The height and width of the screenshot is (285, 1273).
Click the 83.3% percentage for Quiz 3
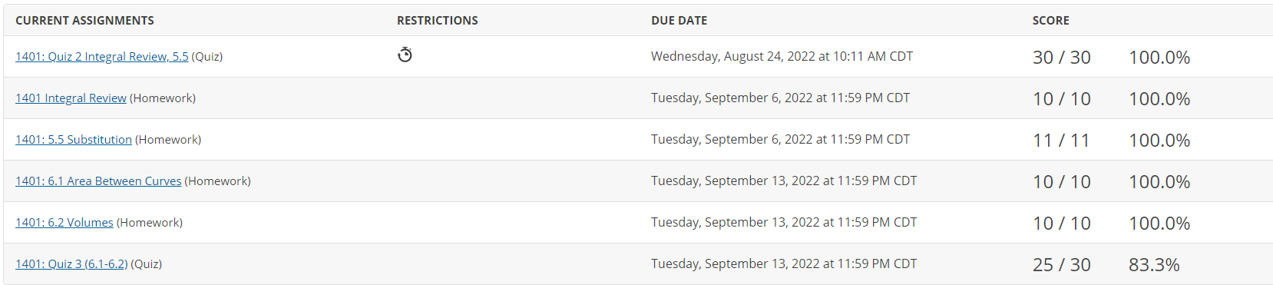click(x=1154, y=265)
